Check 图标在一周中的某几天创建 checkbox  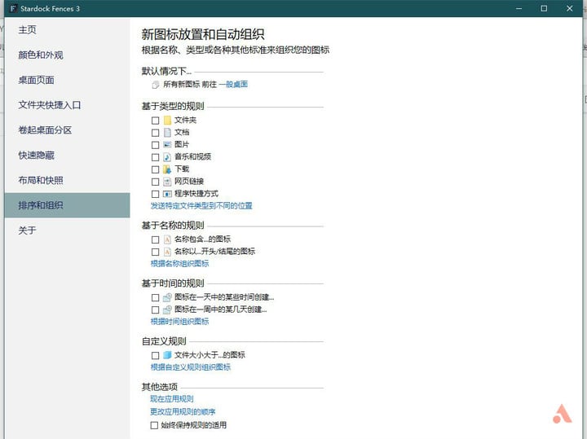point(156,310)
